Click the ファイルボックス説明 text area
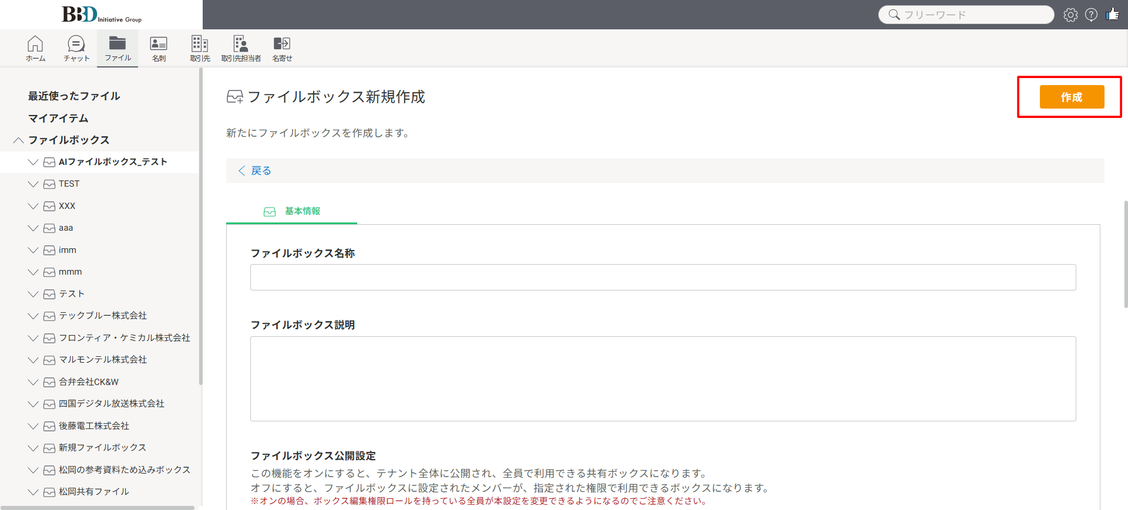Viewport: 1128px width, 510px height. point(663,379)
